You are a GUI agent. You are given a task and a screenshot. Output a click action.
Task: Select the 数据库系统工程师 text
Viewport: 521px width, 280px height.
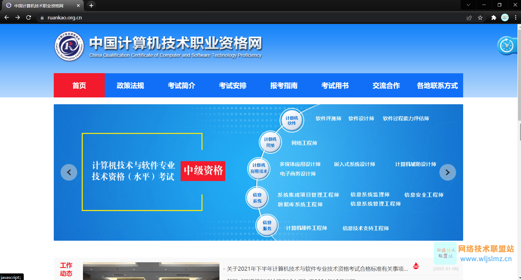coord(300,204)
